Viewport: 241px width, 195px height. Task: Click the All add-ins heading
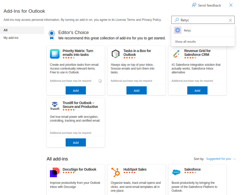coord(57,159)
